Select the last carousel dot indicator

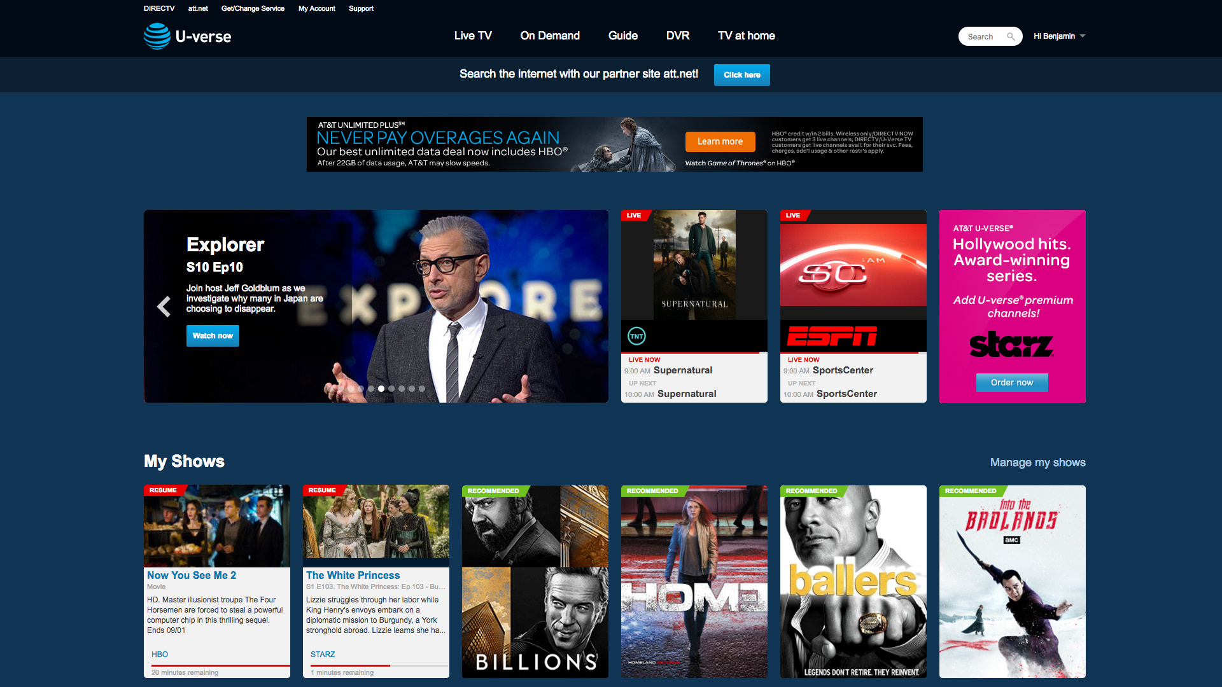(x=422, y=389)
